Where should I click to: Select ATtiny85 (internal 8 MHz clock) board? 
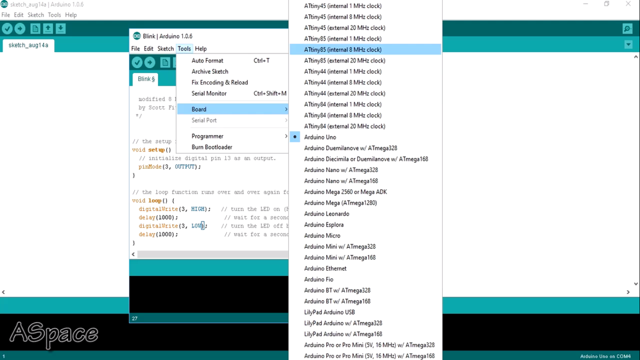point(365,50)
